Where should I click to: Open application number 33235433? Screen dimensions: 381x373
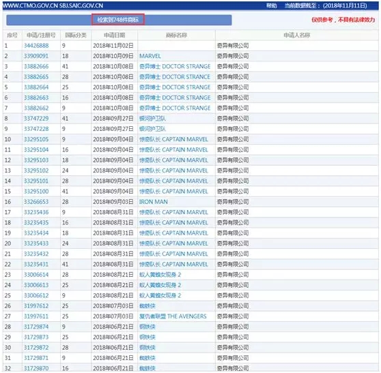pyautogui.click(x=36, y=243)
